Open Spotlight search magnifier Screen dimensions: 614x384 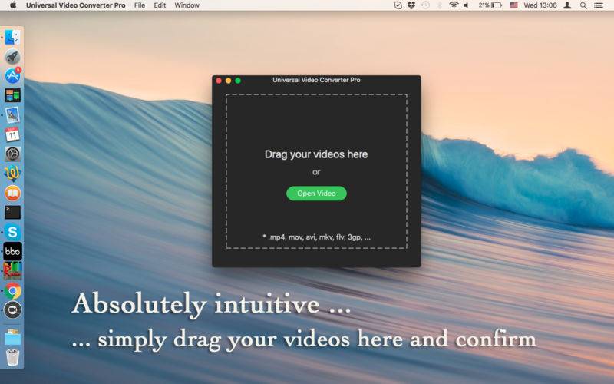[583, 5]
